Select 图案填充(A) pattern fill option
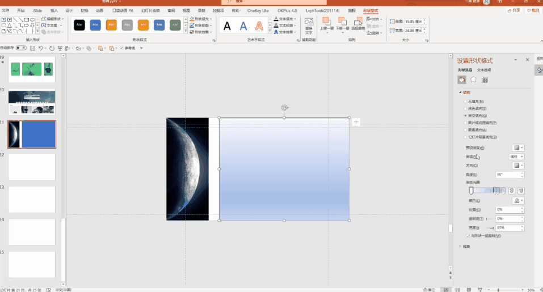Image resolution: width=543 pixels, height=292 pixels. (465, 130)
